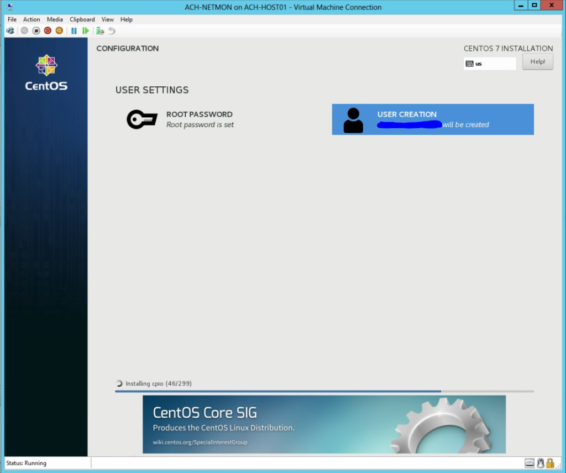Viewport: 566px width, 473px height.
Task: Create a checkpoint using the toolbar icon
Action: coord(100,31)
